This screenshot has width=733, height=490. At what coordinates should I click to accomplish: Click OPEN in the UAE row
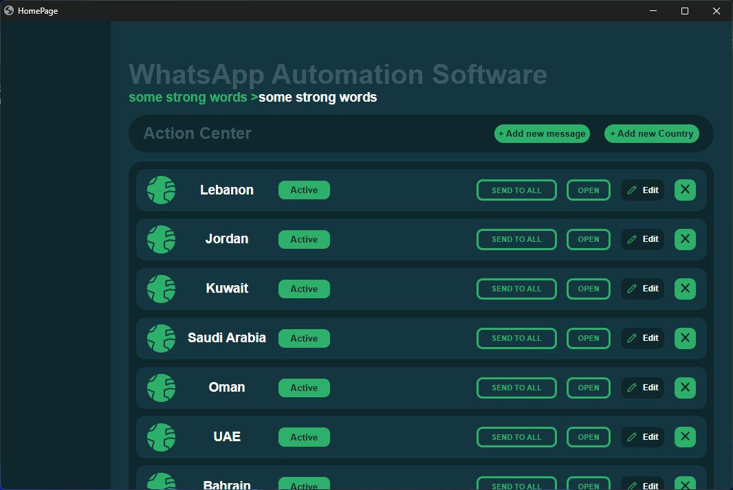[x=589, y=437]
